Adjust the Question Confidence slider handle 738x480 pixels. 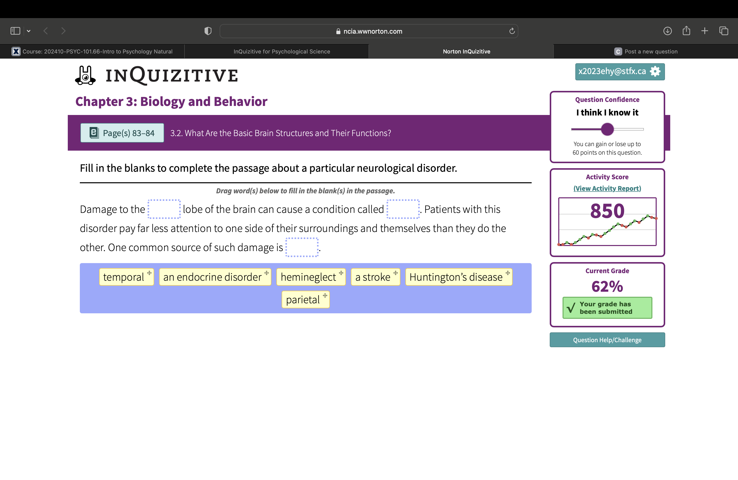pyautogui.click(x=607, y=129)
